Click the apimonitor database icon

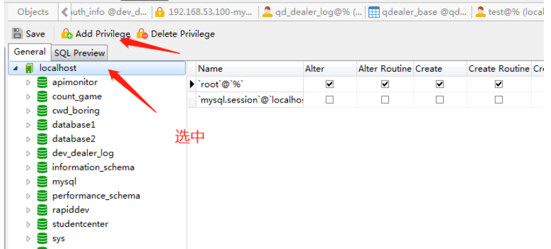(42, 83)
